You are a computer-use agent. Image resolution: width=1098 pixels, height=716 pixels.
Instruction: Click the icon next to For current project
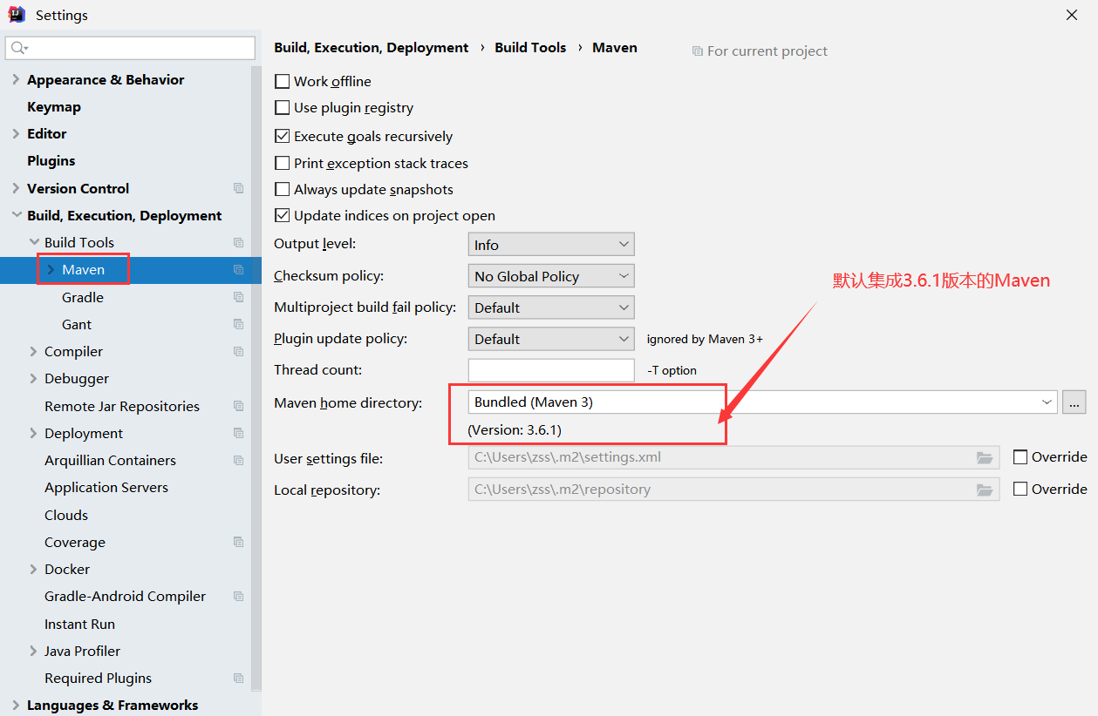tap(697, 51)
